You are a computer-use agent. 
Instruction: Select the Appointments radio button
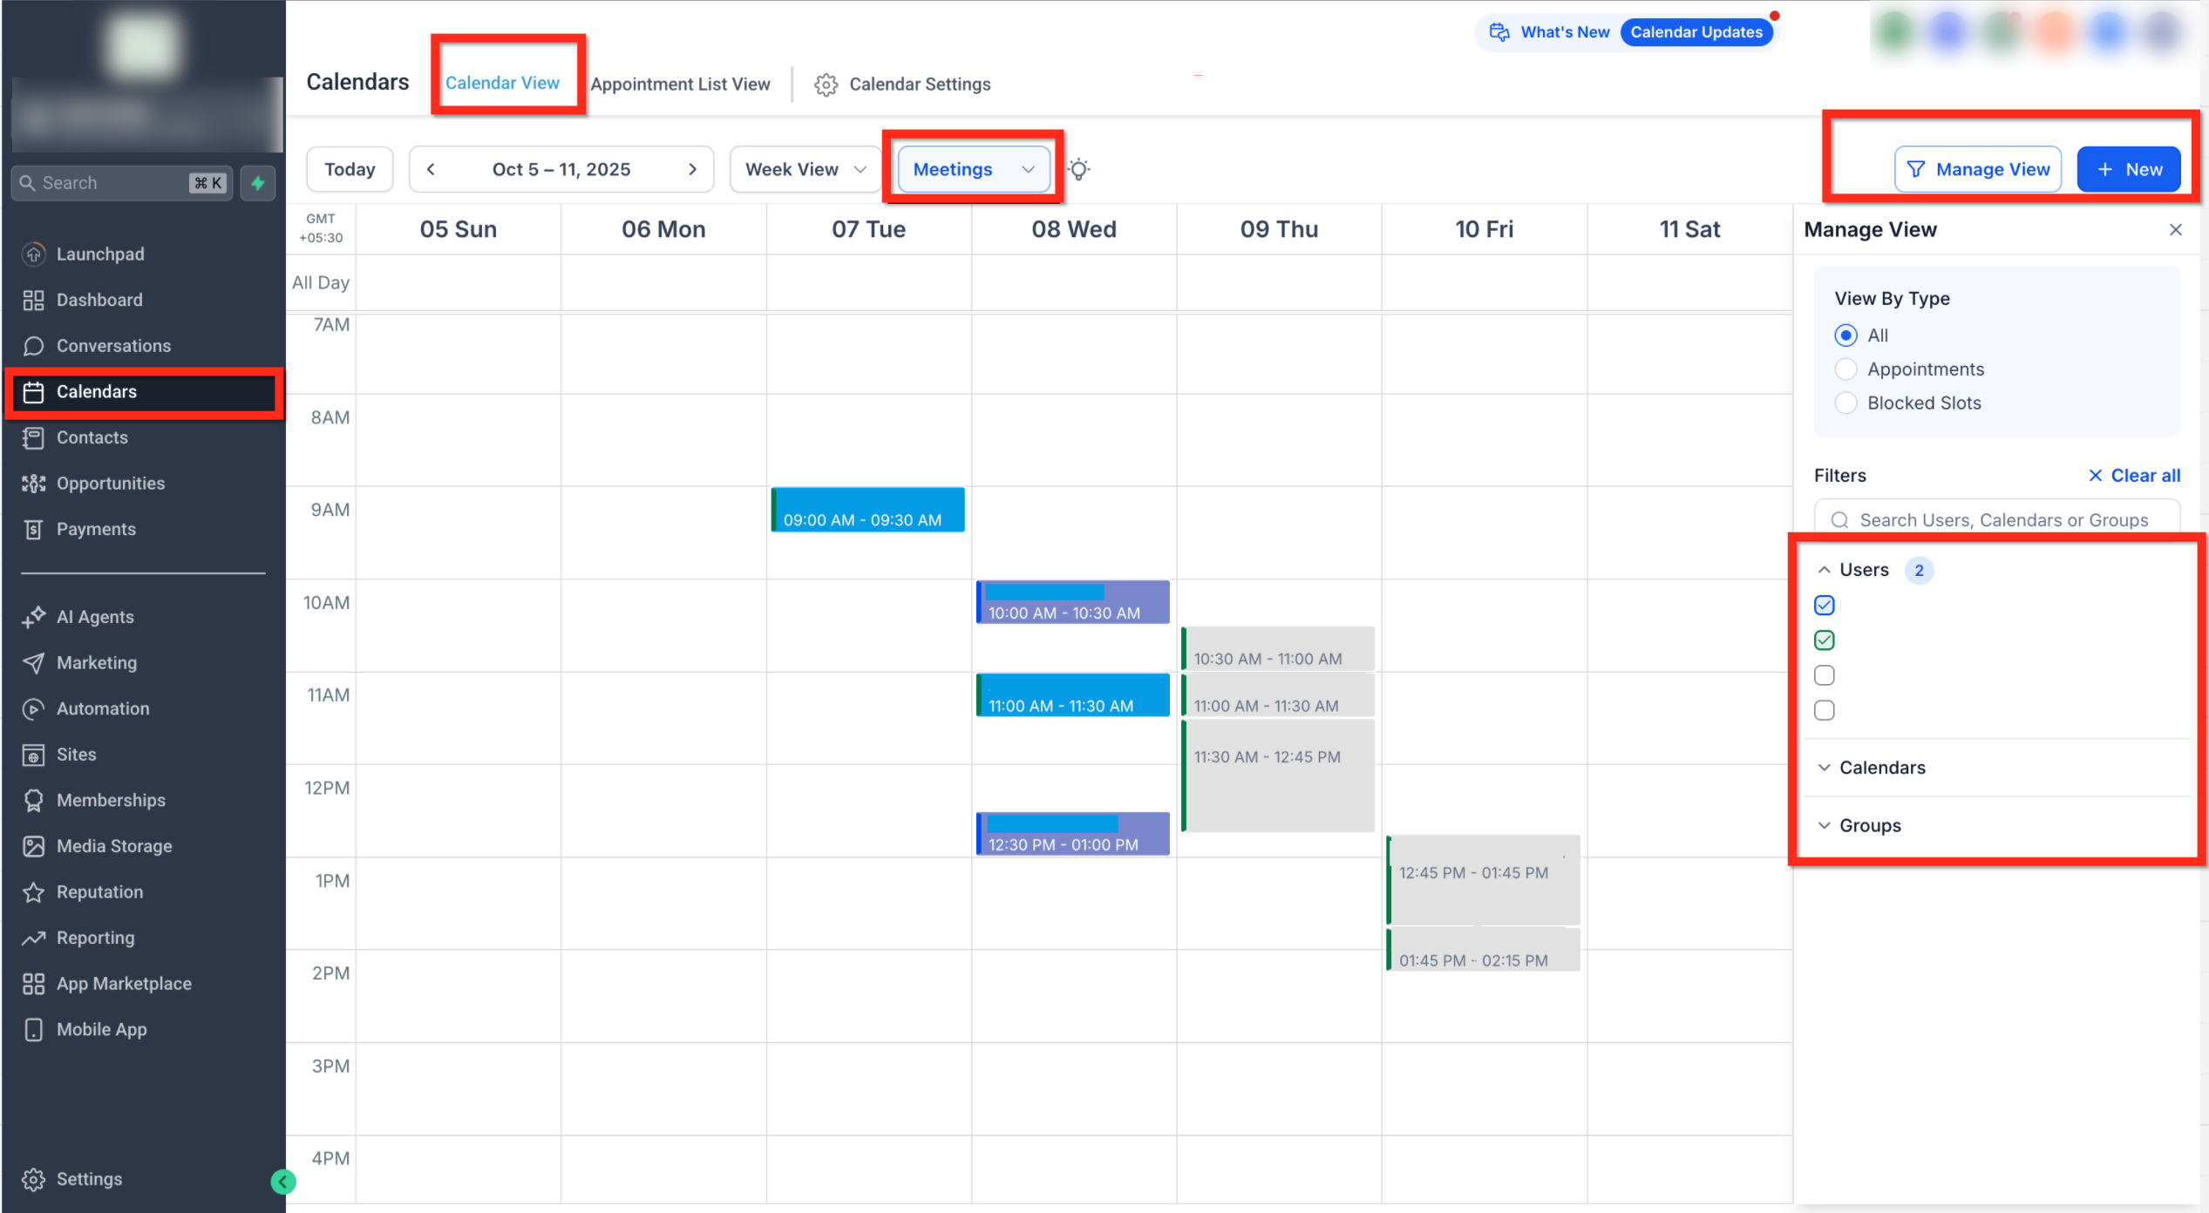(x=1845, y=369)
